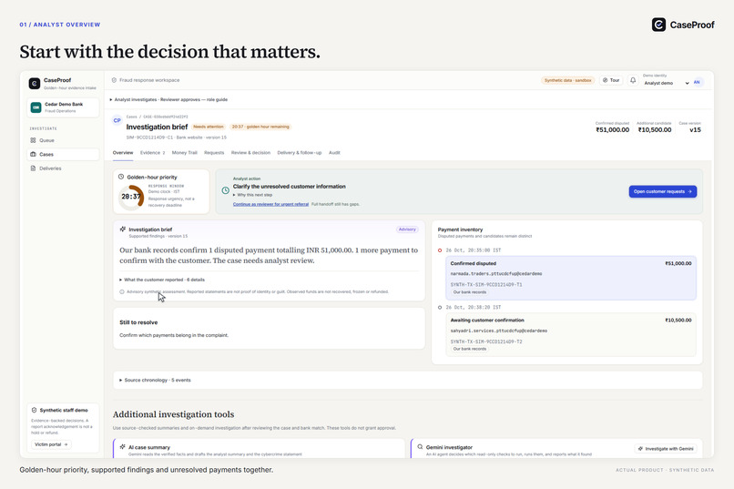Click the Additional investigation tools heading

click(173, 414)
